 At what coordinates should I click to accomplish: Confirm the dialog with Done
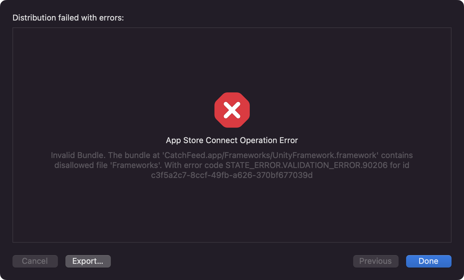[428, 261]
